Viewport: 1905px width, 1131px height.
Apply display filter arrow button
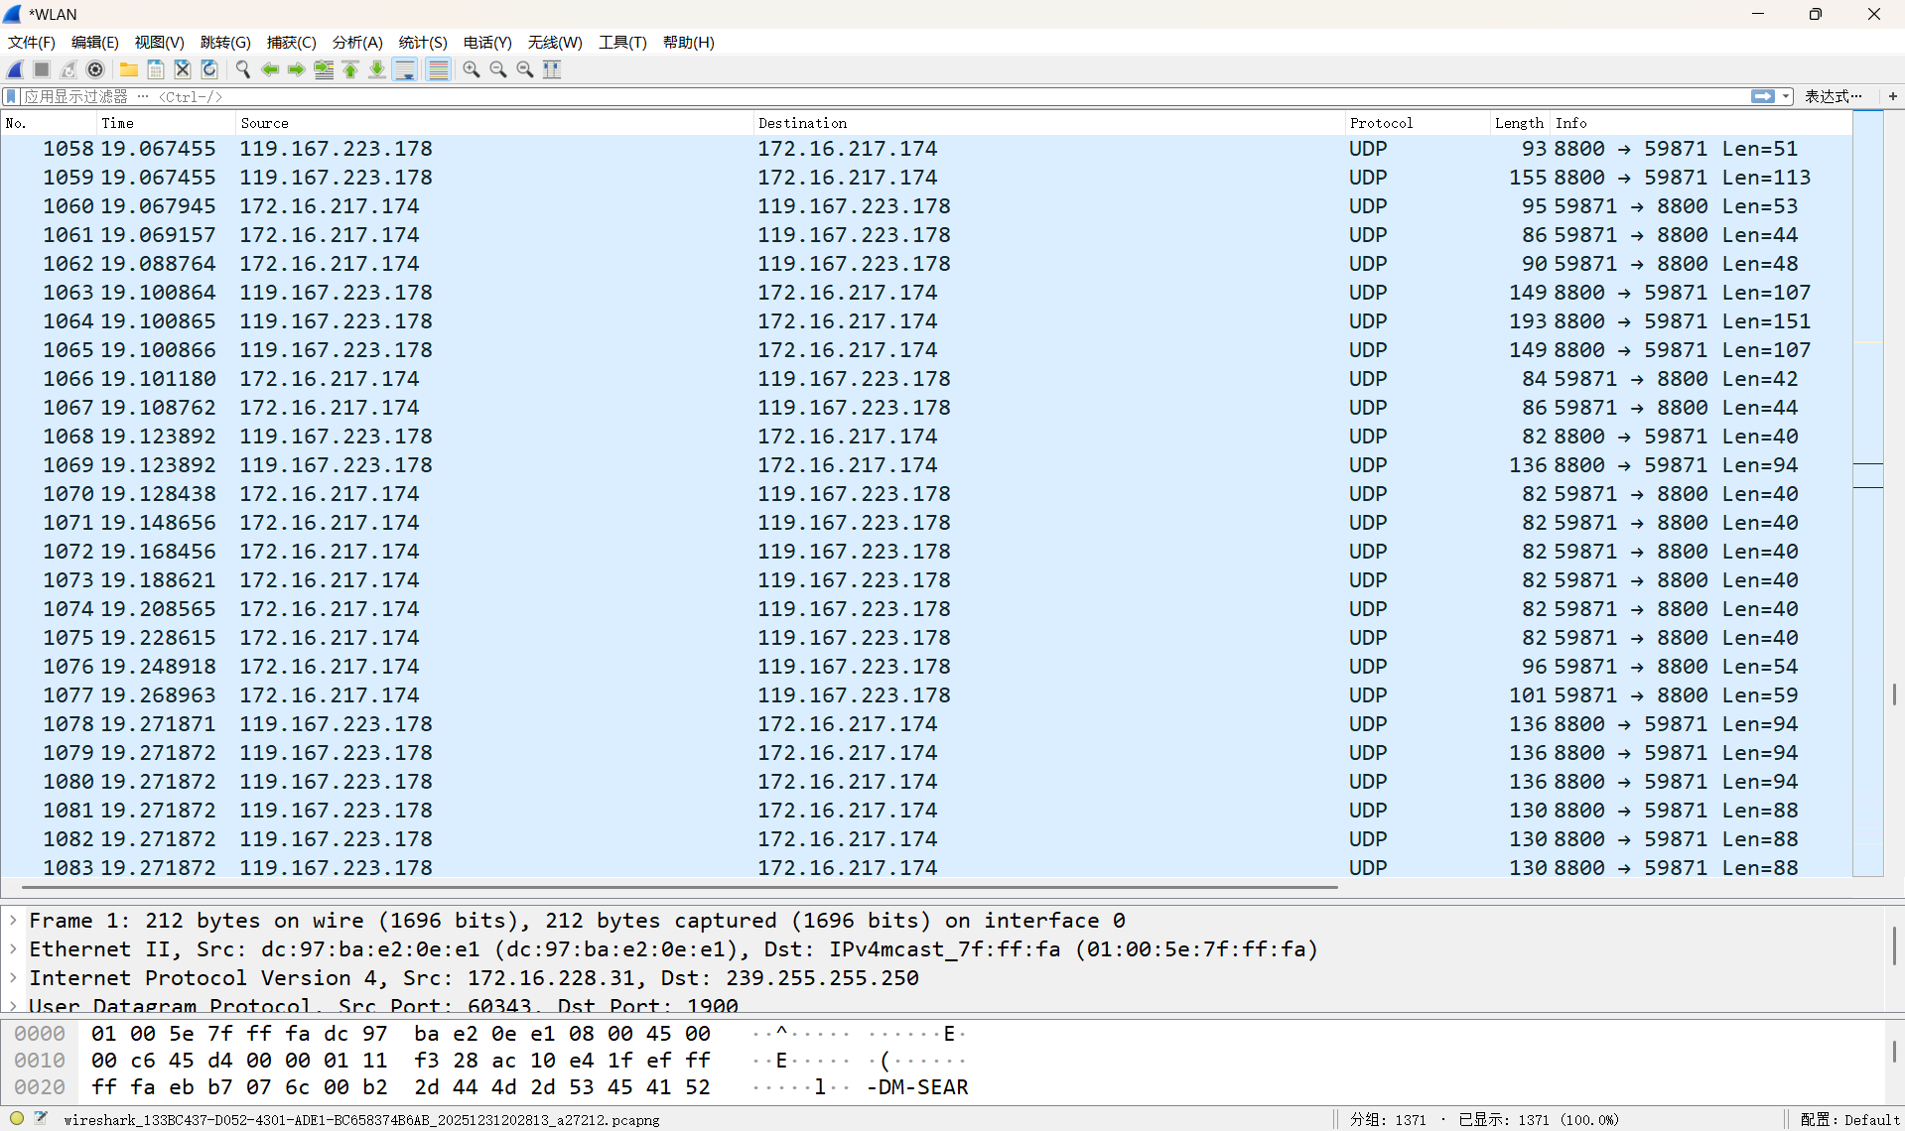tap(1763, 96)
